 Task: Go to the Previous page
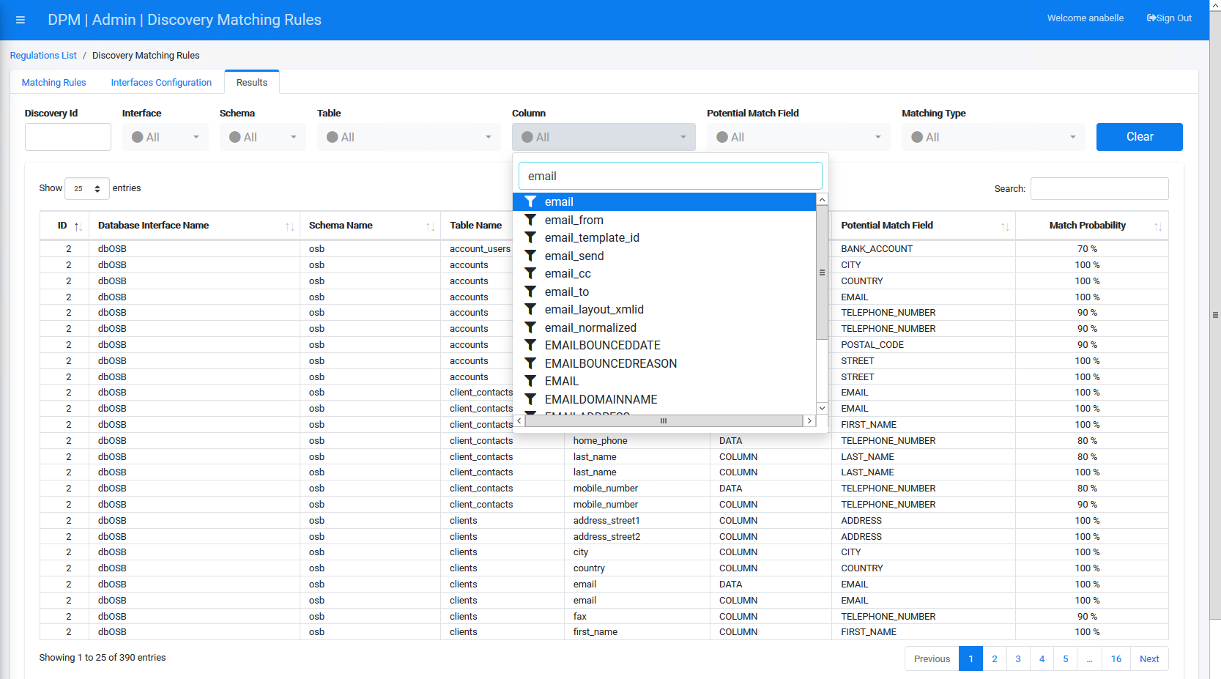932,658
